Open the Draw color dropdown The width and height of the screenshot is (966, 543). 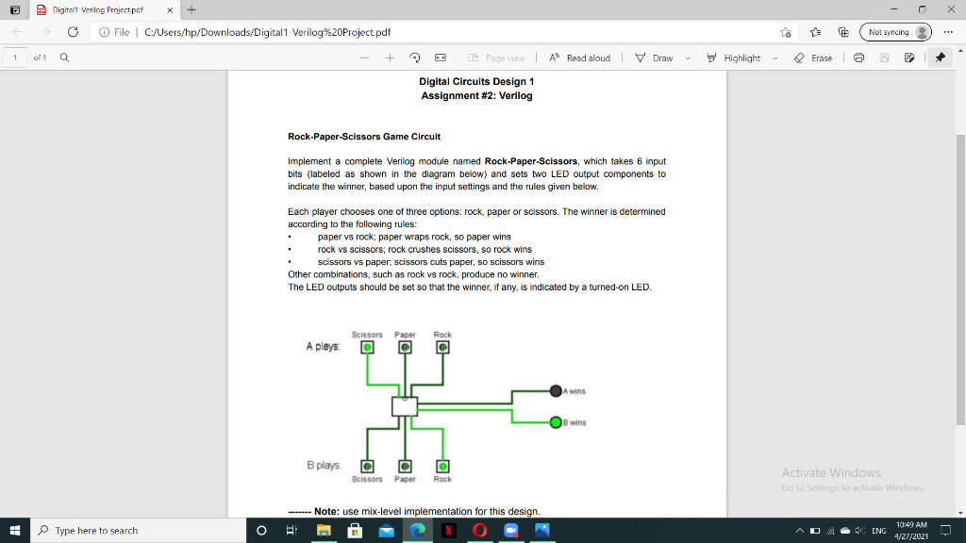[687, 57]
